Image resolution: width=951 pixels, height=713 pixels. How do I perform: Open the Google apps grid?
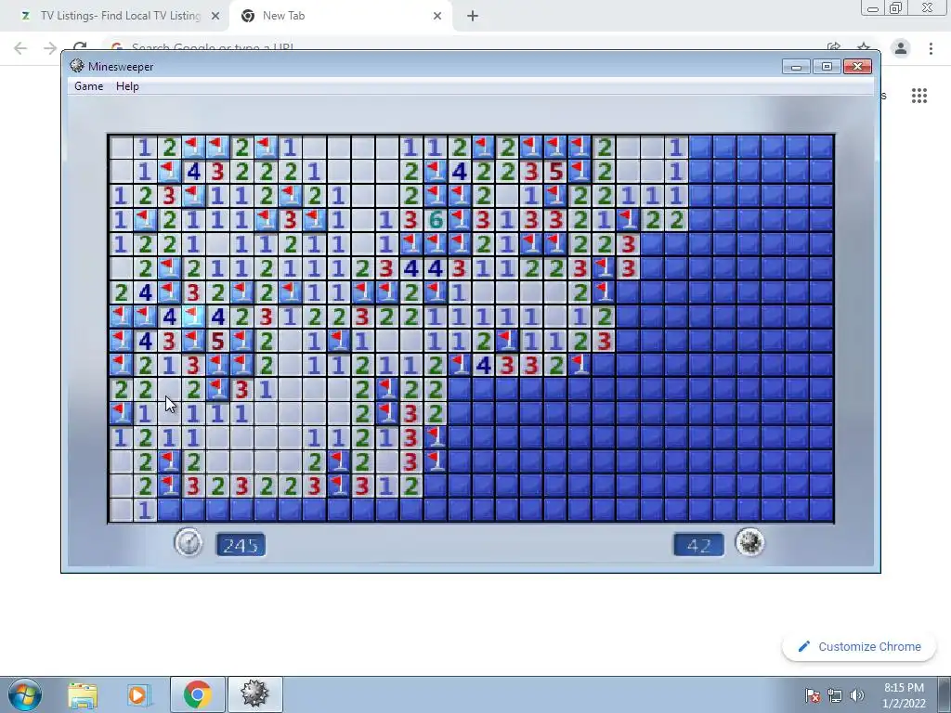click(918, 96)
